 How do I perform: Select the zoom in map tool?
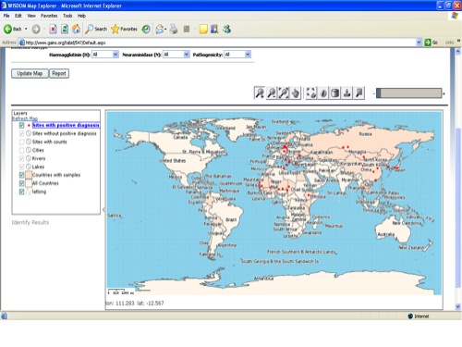click(260, 93)
